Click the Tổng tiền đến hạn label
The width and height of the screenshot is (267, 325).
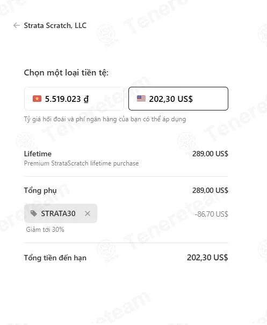55,258
